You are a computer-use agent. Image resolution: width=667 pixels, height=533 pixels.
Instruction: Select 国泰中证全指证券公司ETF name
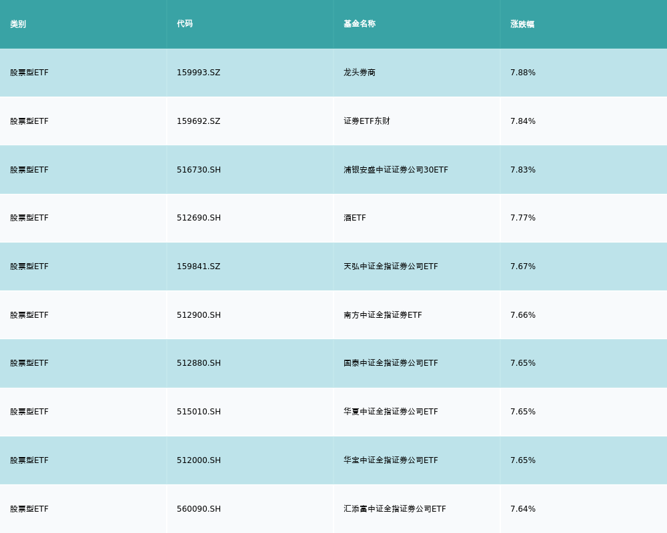[x=390, y=363]
